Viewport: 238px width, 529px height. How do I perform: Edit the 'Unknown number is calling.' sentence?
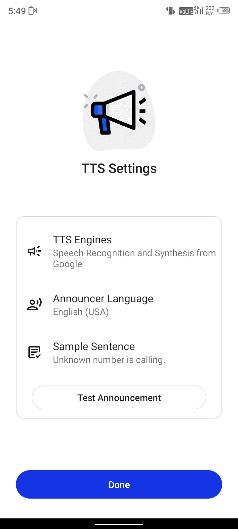click(x=109, y=360)
